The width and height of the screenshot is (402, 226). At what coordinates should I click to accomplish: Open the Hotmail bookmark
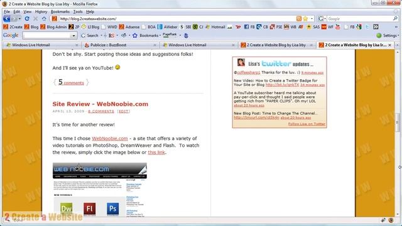tap(215, 27)
